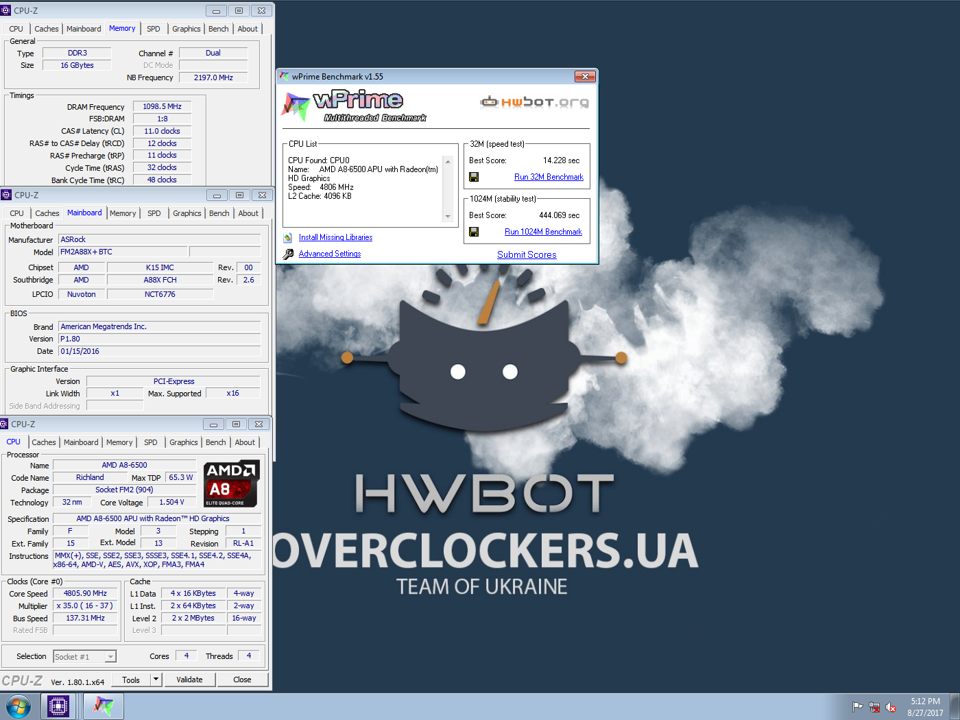960x720 pixels.
Task: Click the Manufacturer value ASRock
Action: point(160,239)
